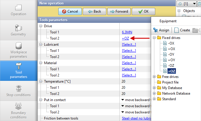201x121 pixels.
Task: Click the Forward button
Action: [x=119, y=11]
